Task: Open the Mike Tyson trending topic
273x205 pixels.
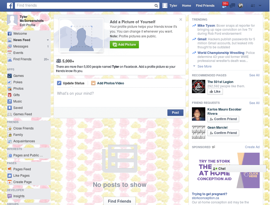Action: pos(206,26)
